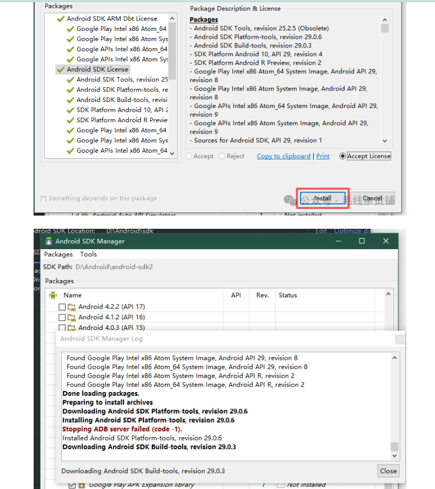This screenshot has width=435, height=489.
Task: Click red 'Stopping ADB server failed' log line
Action: tap(122, 429)
